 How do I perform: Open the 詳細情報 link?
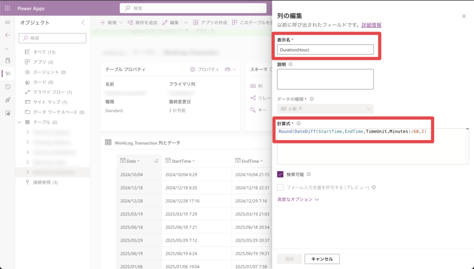tap(371, 25)
